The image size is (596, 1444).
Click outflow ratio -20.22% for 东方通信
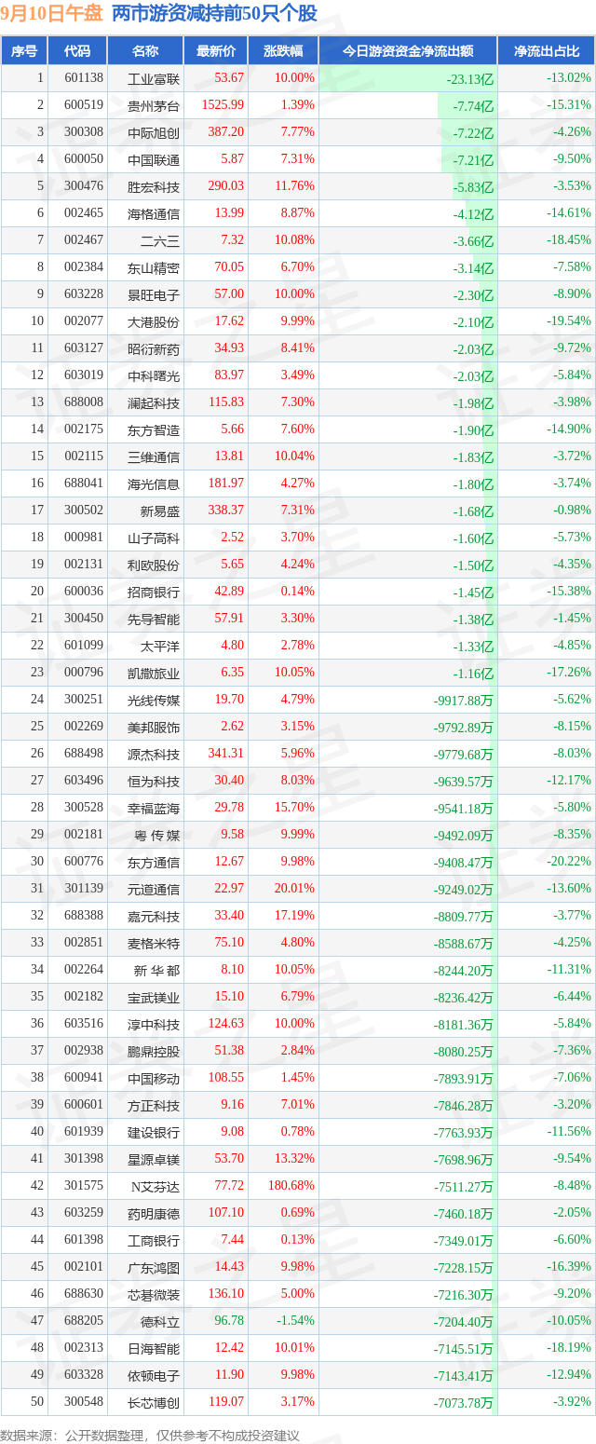point(569,862)
